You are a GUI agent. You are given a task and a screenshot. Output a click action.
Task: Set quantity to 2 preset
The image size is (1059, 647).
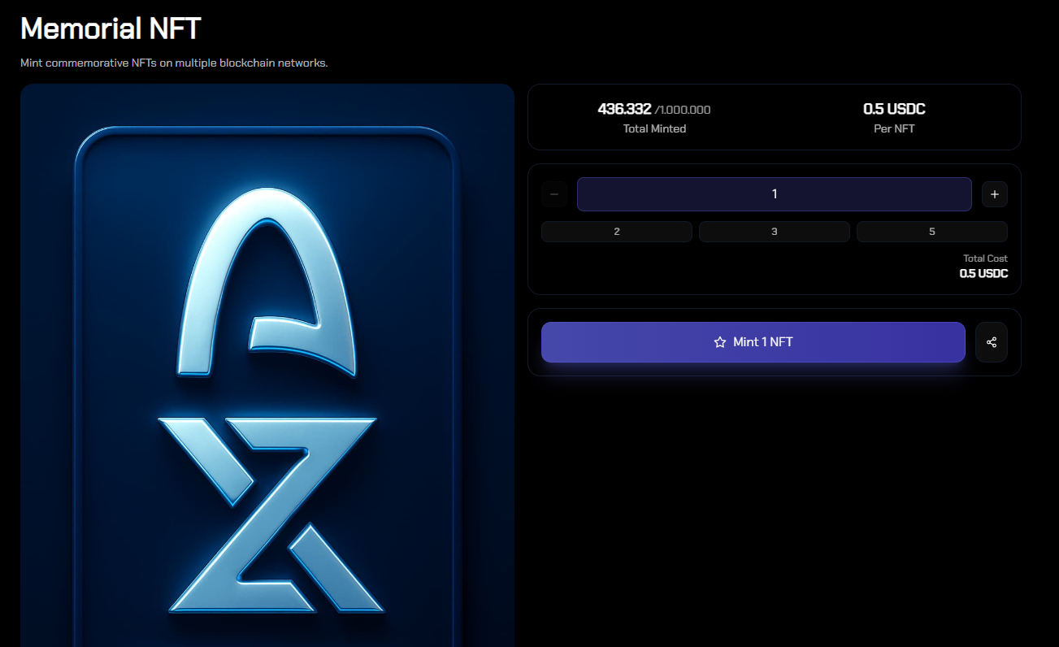coord(617,232)
